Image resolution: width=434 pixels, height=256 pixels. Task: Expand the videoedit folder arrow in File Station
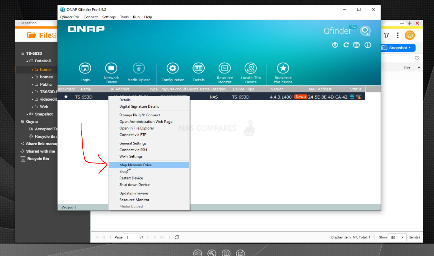(33, 99)
